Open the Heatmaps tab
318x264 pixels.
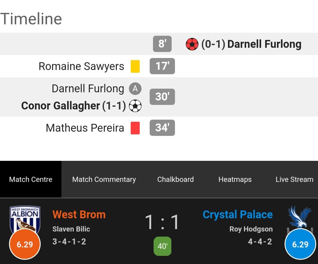(x=235, y=179)
